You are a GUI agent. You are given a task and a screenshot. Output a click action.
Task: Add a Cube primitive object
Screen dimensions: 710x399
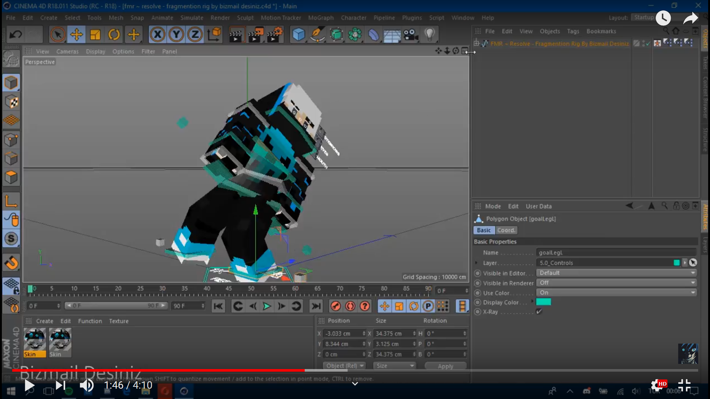tap(299, 35)
